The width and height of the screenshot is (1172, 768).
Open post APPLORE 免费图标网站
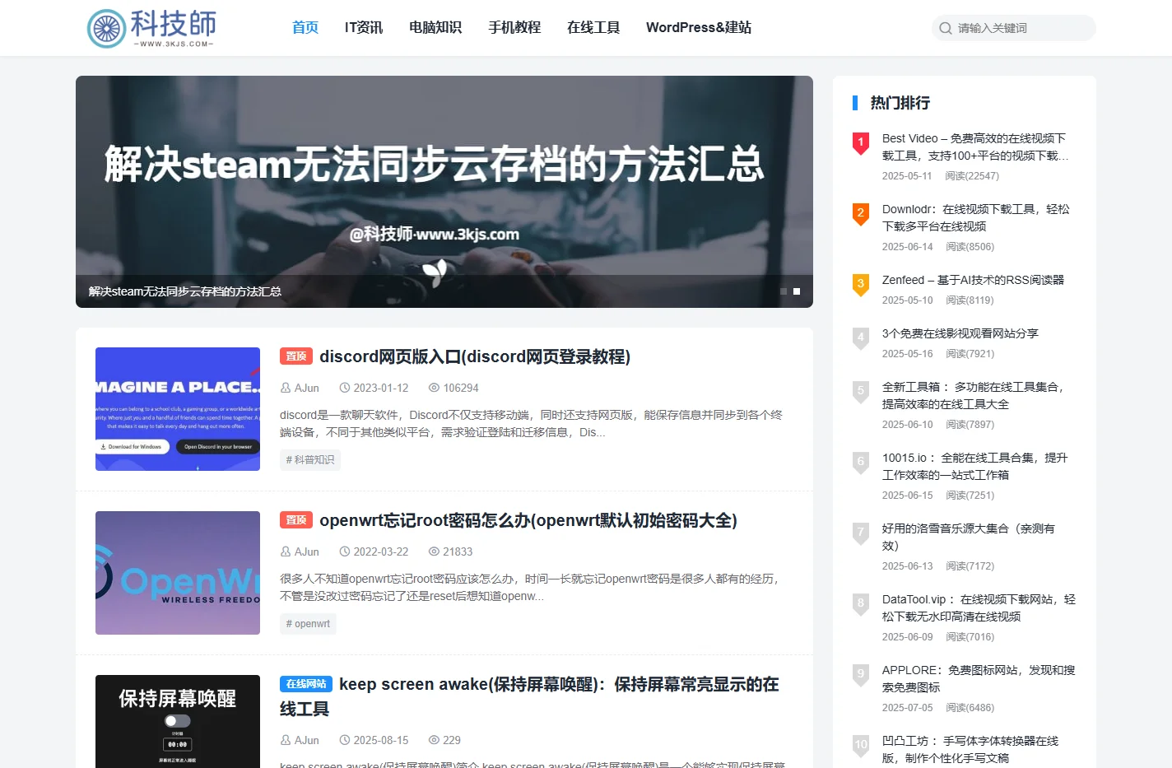click(979, 679)
